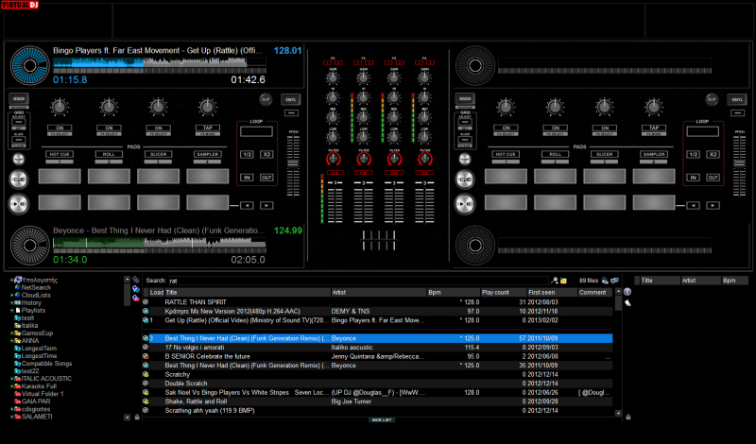Set loop OUT point on left deck
Image resolution: width=756 pixels, height=444 pixels.
pyautogui.click(x=266, y=178)
